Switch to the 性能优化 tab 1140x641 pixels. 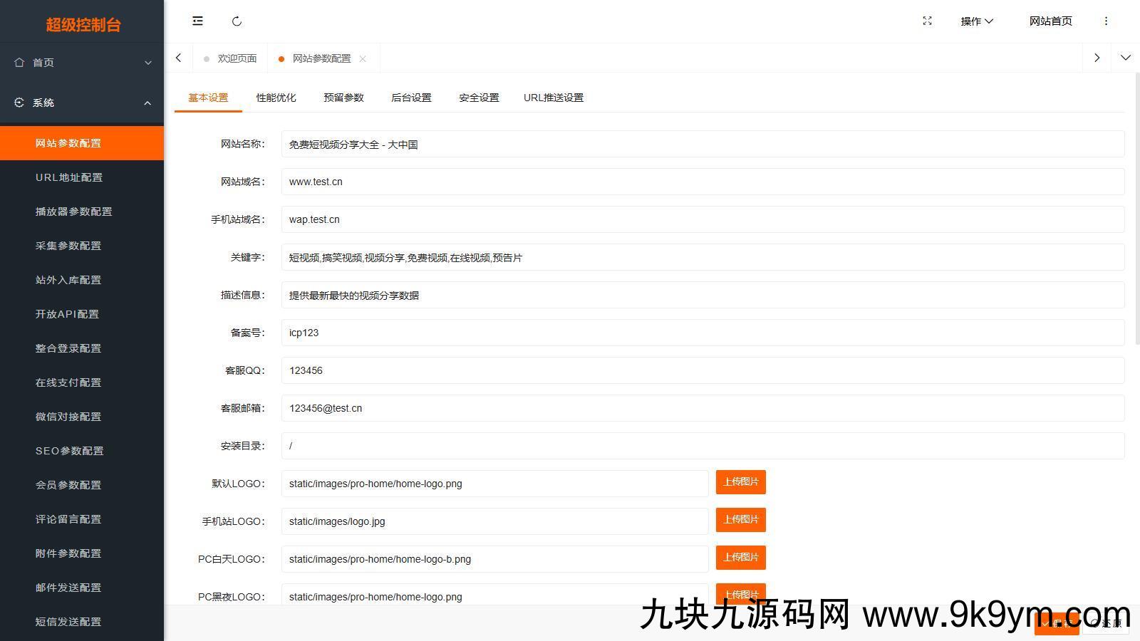tap(276, 98)
